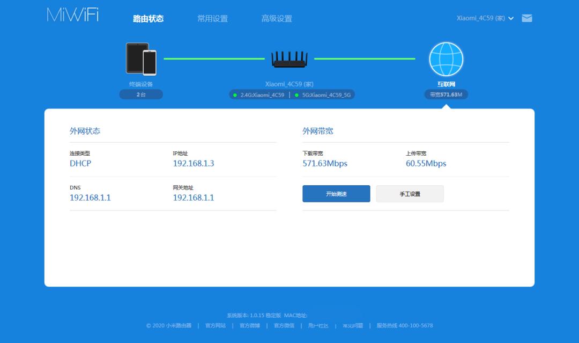The width and height of the screenshot is (579, 343).
Task: Open the 高级设置 tab
Action: tap(278, 18)
